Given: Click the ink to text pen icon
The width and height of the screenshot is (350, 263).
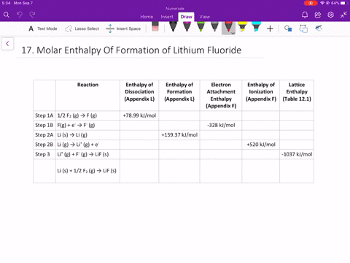Looking at the screenshot, I should 319,28.
